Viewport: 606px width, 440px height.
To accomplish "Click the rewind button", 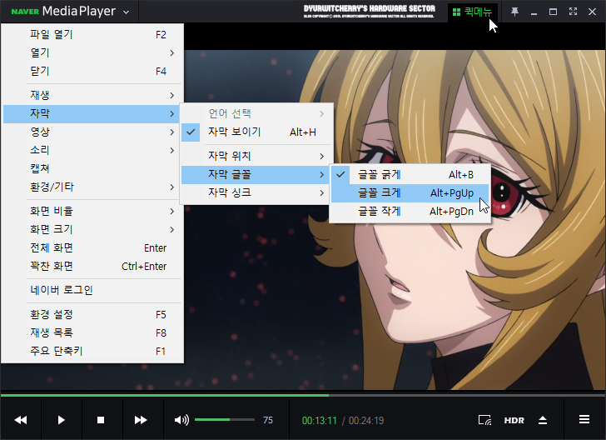I will 21,420.
